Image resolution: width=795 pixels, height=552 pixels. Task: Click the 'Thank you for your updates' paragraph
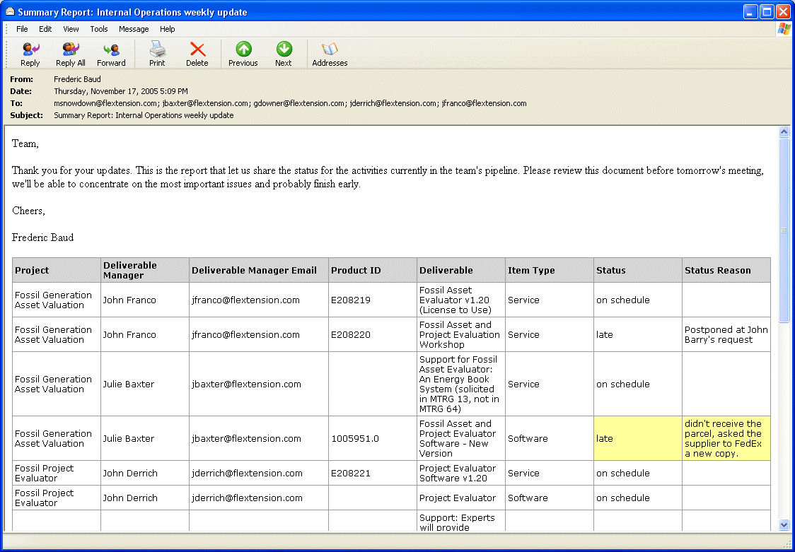(388, 177)
